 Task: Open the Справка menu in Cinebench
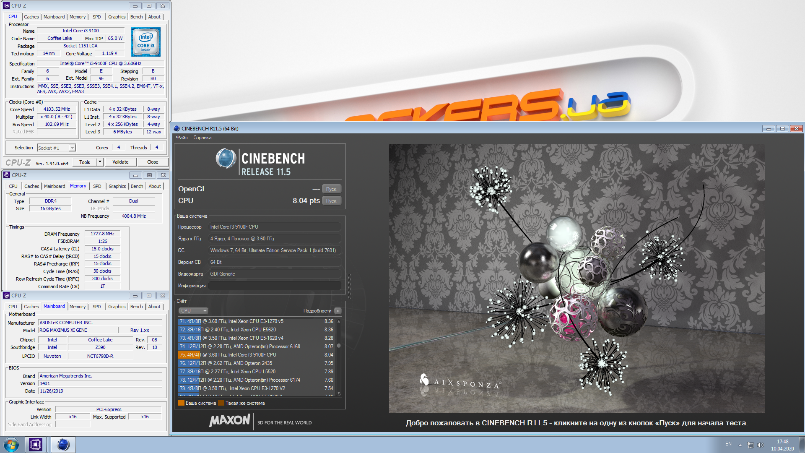[202, 138]
